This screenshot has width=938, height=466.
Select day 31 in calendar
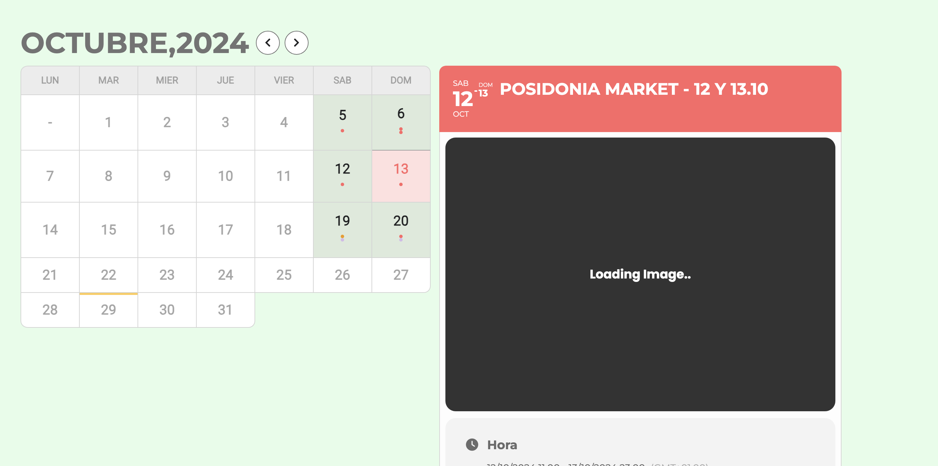[x=225, y=310]
